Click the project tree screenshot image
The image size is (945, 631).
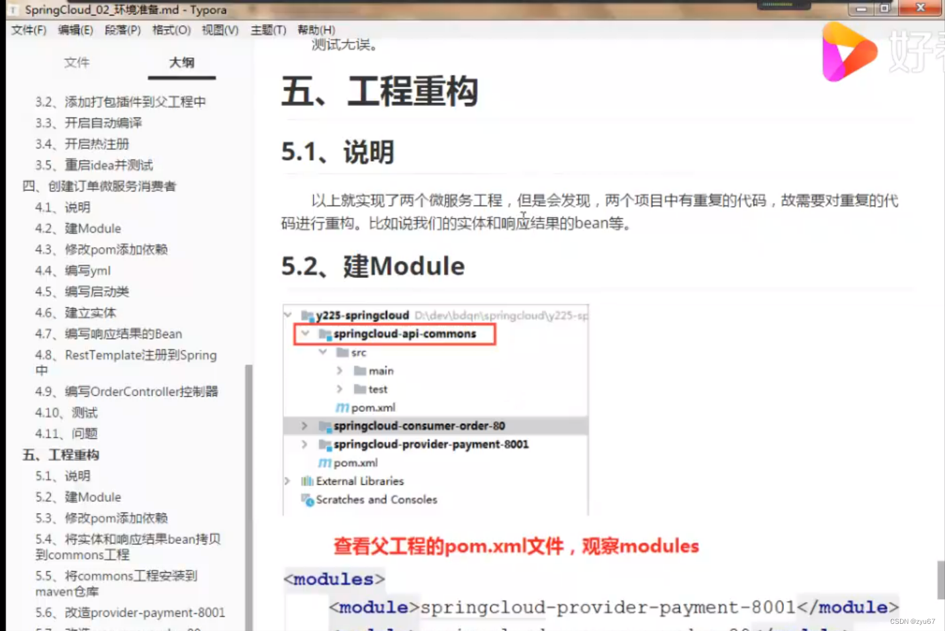pyautogui.click(x=436, y=410)
